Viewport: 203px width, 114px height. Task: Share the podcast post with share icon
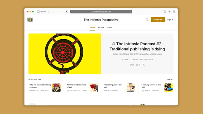coord(144,65)
